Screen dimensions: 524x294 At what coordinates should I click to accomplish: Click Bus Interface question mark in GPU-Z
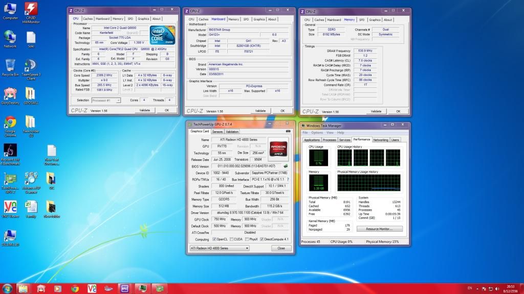pyautogui.click(x=288, y=179)
